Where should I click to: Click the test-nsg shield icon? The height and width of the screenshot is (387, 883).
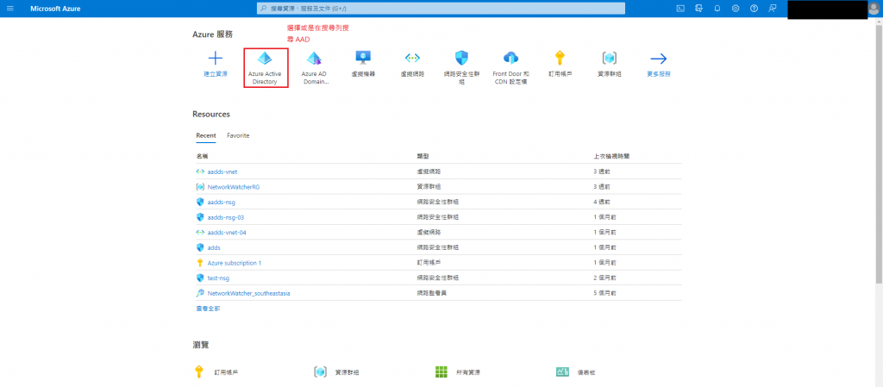pos(199,278)
